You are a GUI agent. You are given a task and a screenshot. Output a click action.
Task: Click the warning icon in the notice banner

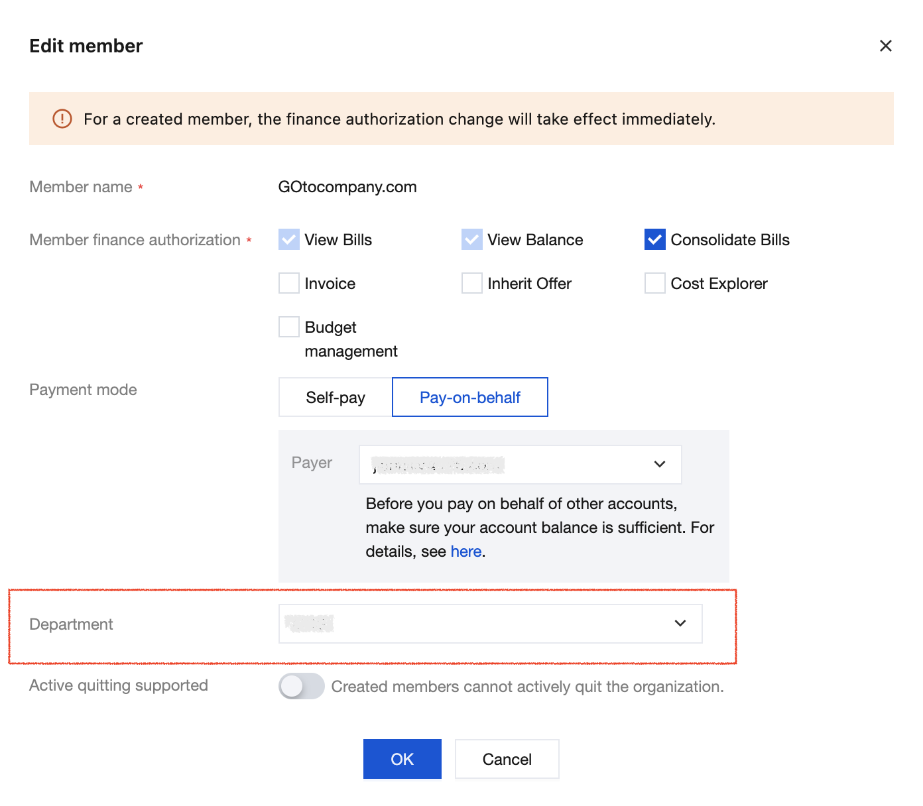coord(62,119)
